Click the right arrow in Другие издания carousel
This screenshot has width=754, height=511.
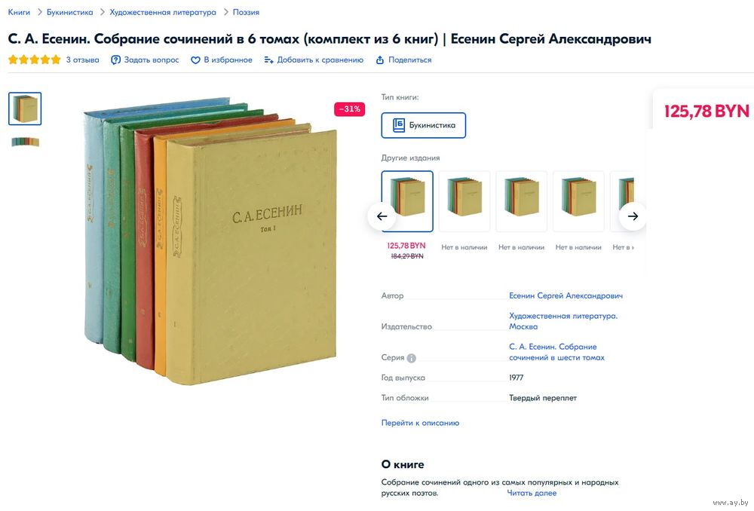point(633,216)
